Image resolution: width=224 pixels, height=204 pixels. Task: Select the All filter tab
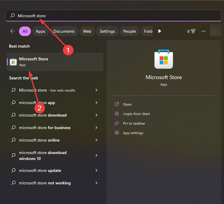click(25, 31)
